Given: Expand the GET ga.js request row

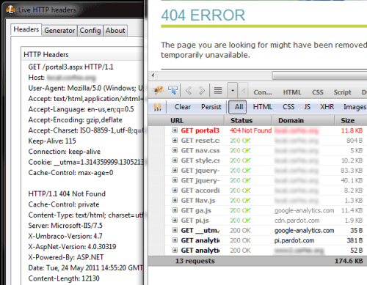Looking at the screenshot, I should (175, 210).
